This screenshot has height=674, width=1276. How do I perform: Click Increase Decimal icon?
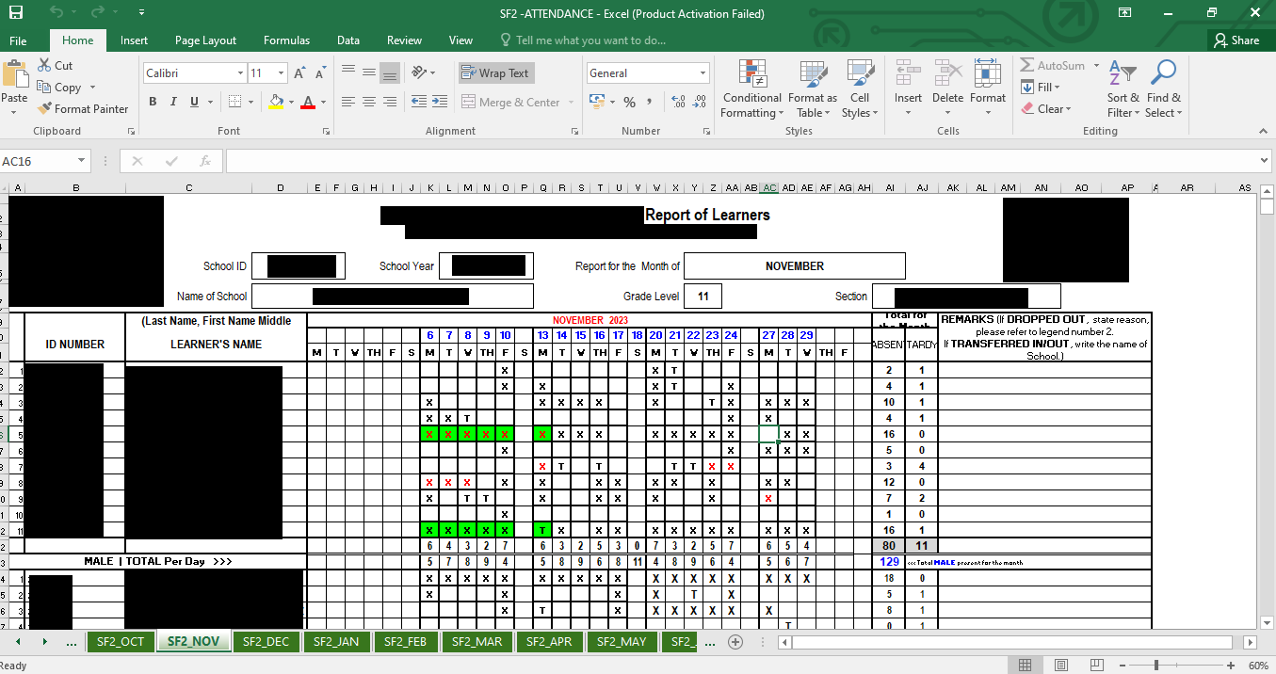pos(678,102)
